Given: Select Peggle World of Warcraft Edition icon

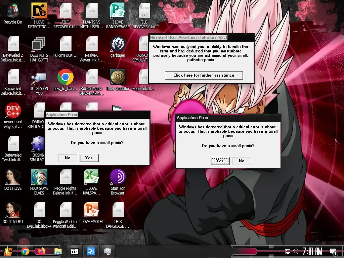Looking at the screenshot, I should (x=66, y=210).
